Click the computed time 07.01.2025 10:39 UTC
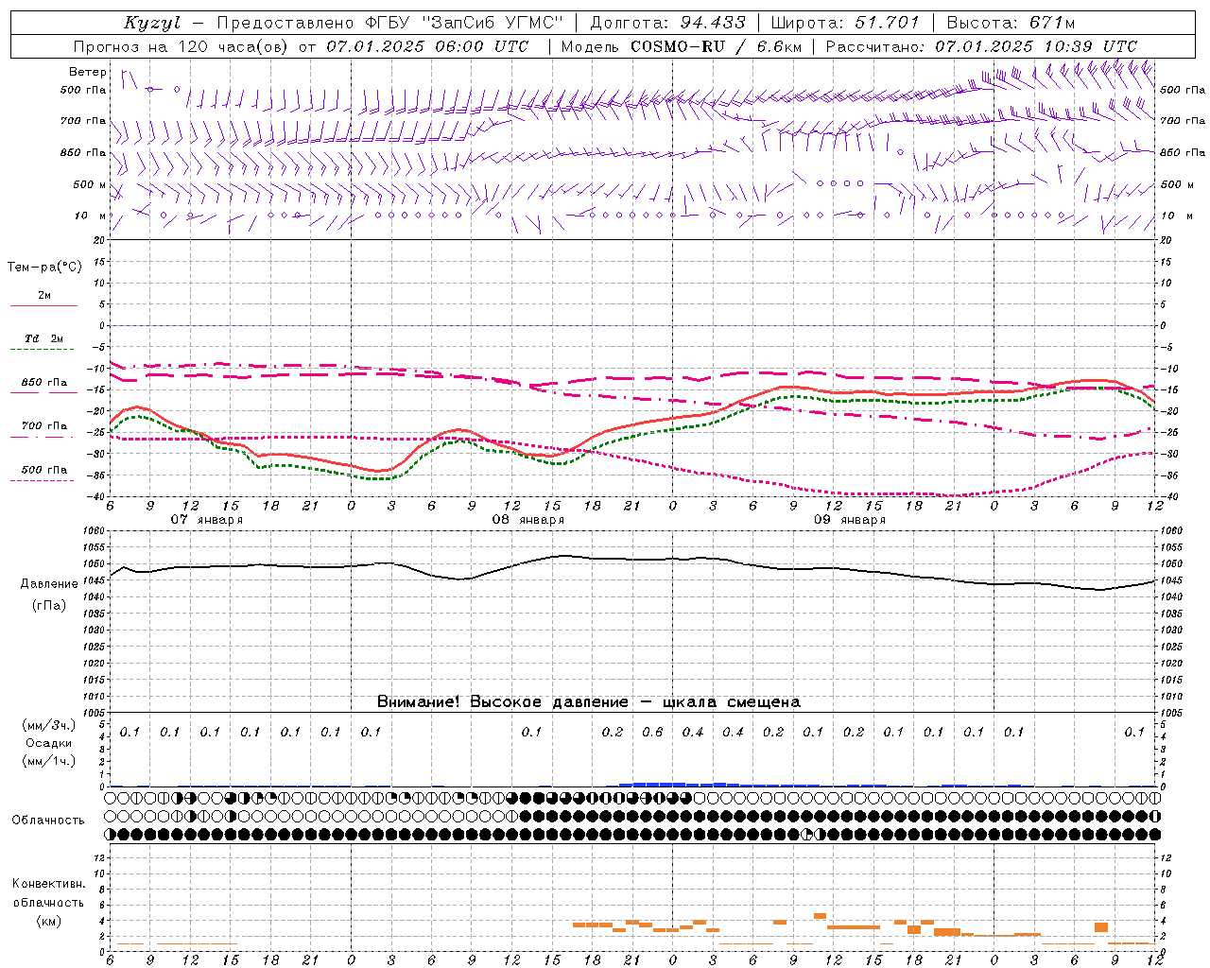Image resolution: width=1210 pixels, height=968 pixels. (1036, 46)
